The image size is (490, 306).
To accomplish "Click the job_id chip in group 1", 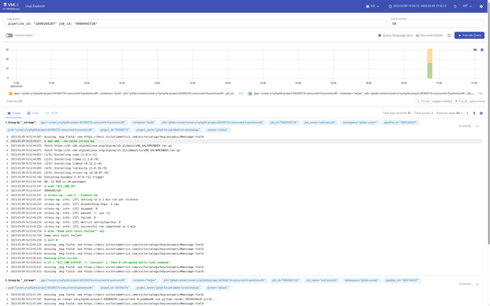I will click(x=284, y=123).
